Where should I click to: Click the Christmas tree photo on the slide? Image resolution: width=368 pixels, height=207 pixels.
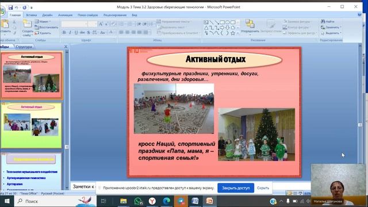[256, 135]
